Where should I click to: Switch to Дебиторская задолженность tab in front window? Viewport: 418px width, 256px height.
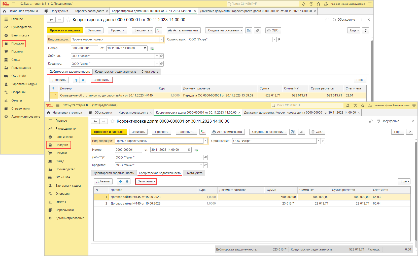pos(114,173)
